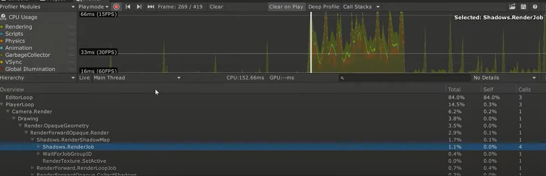Expand the RenderForward.RenderLoopJob row
The height and width of the screenshot is (176, 546).
33,168
